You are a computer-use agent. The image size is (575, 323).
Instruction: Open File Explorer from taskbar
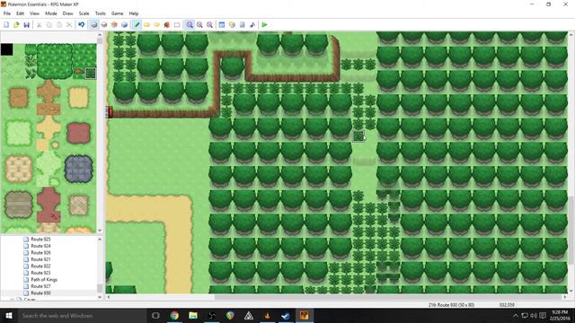[x=193, y=316]
